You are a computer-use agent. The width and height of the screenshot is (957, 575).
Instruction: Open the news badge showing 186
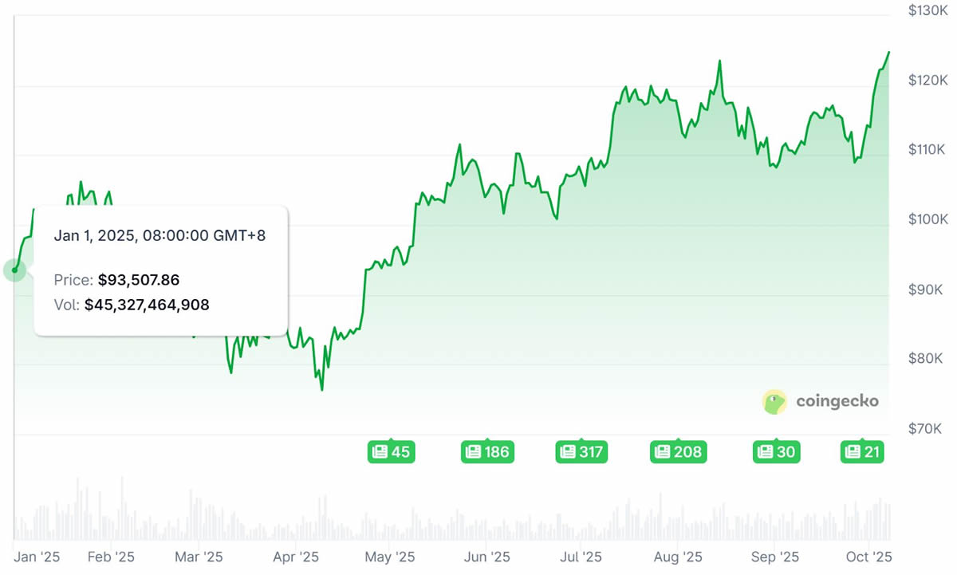tap(486, 452)
